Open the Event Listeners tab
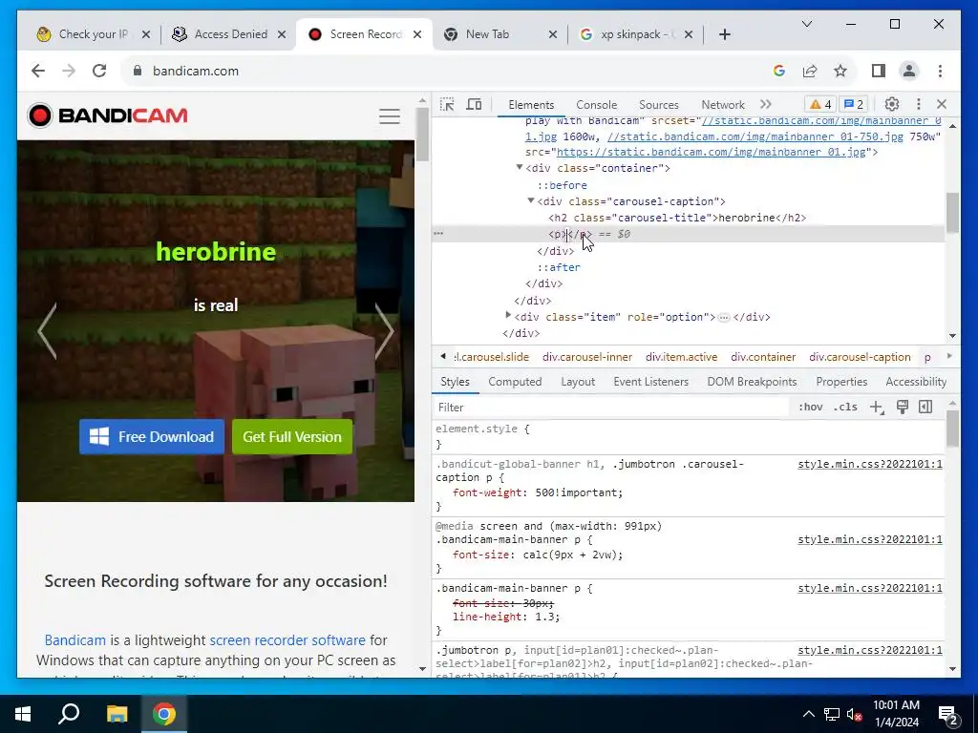Viewport: 978px width, 733px height. [650, 382]
